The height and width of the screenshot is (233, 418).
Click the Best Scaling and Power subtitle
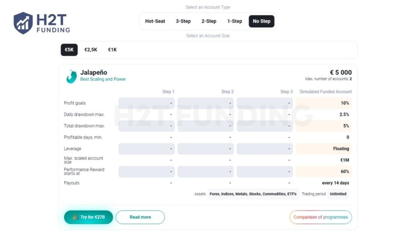[103, 79]
